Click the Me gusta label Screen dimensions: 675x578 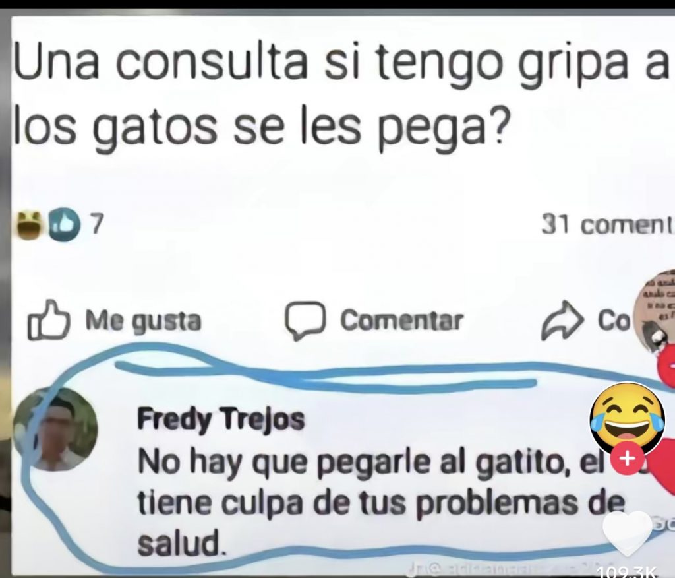pyautogui.click(x=144, y=321)
